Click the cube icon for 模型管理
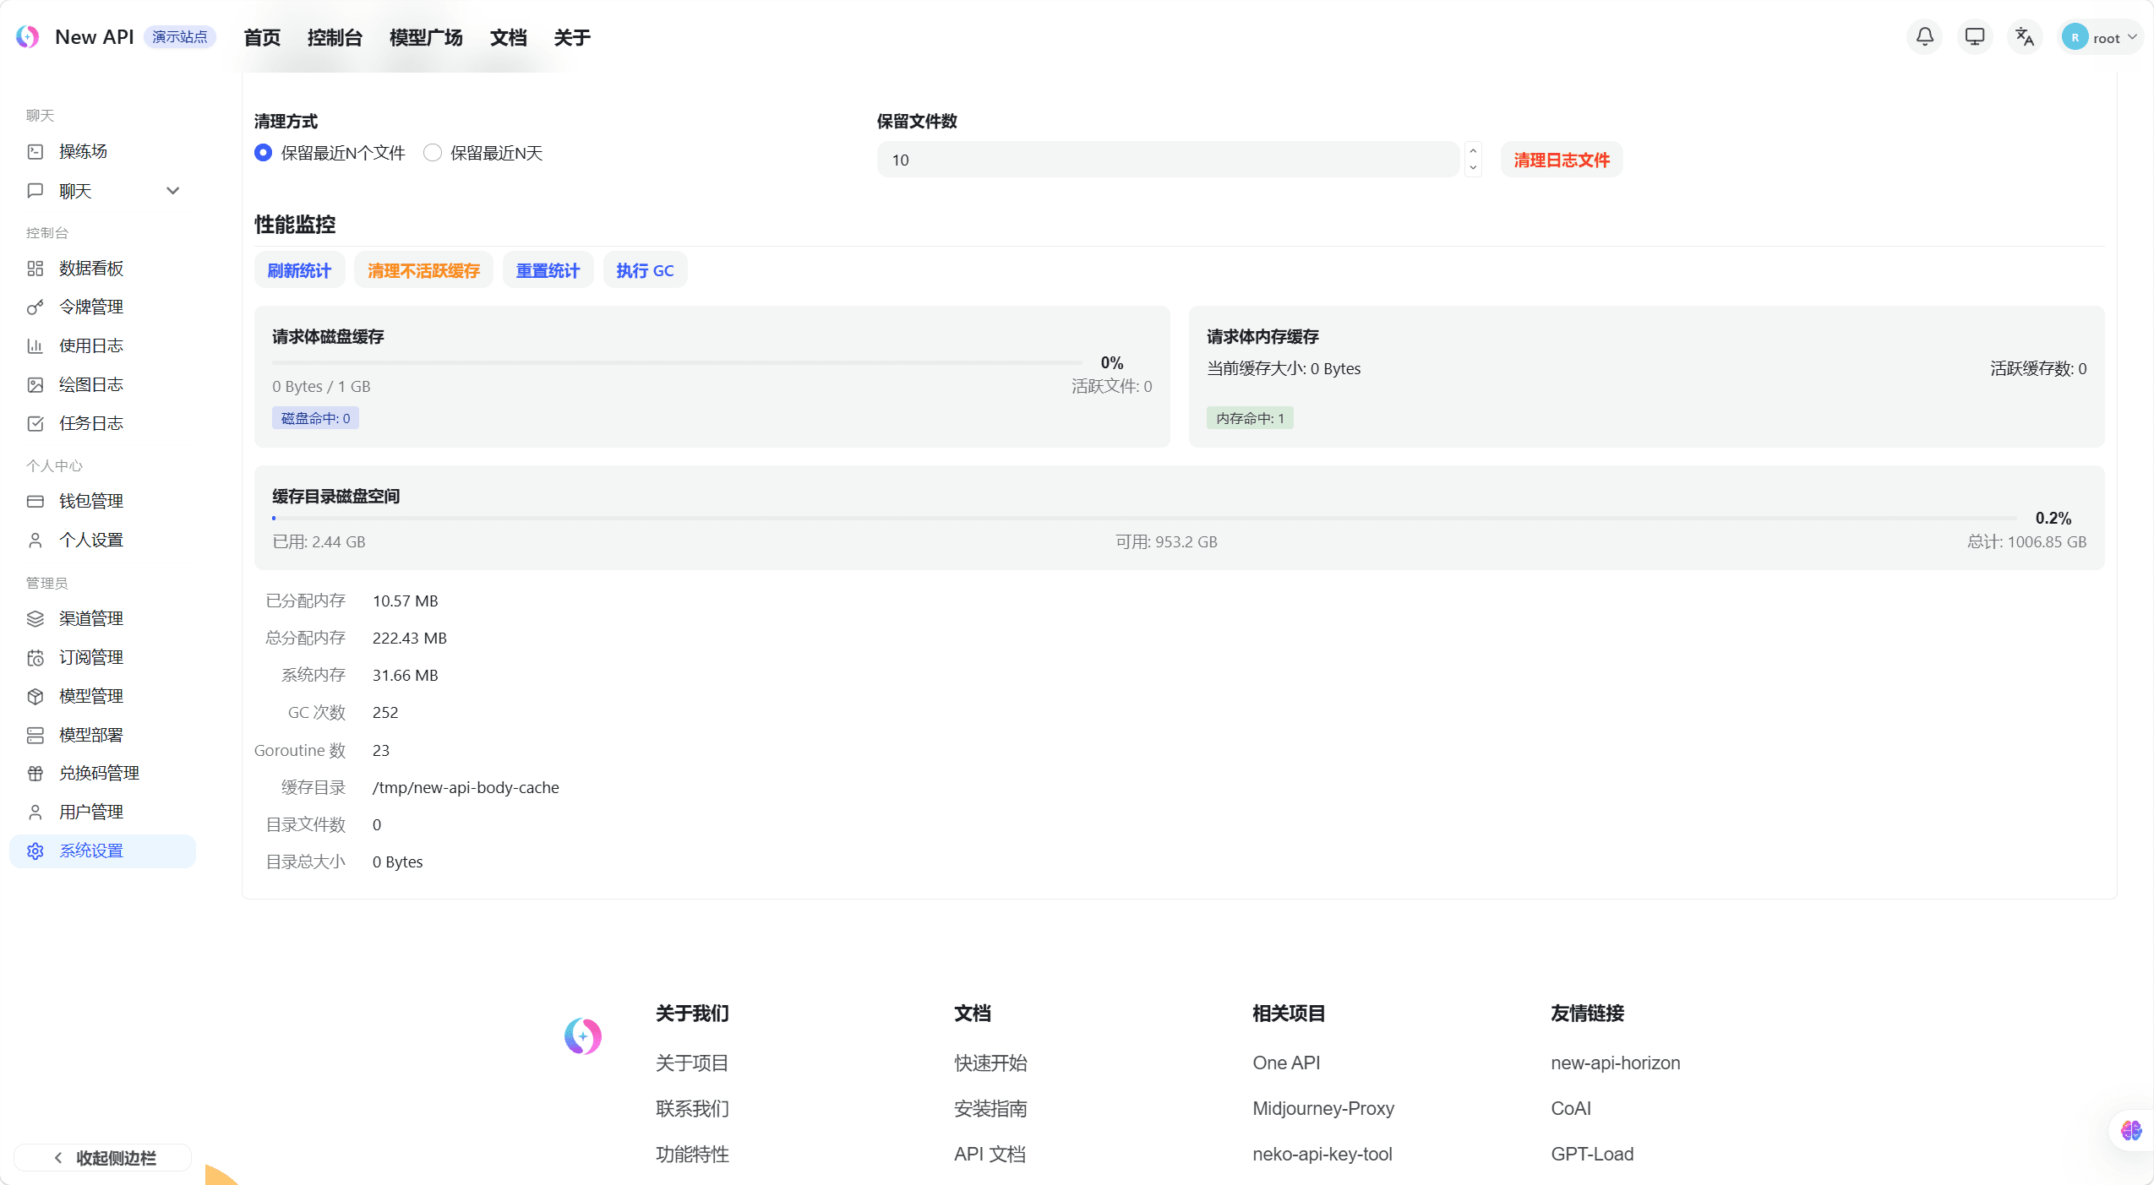 [x=35, y=696]
